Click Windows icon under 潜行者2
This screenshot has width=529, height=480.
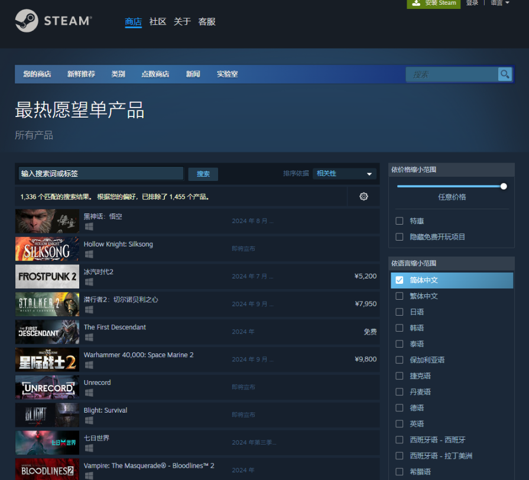[x=89, y=310]
